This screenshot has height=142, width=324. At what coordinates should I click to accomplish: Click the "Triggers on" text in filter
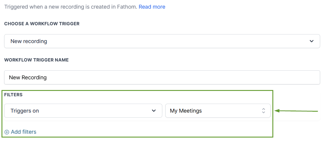[25, 111]
